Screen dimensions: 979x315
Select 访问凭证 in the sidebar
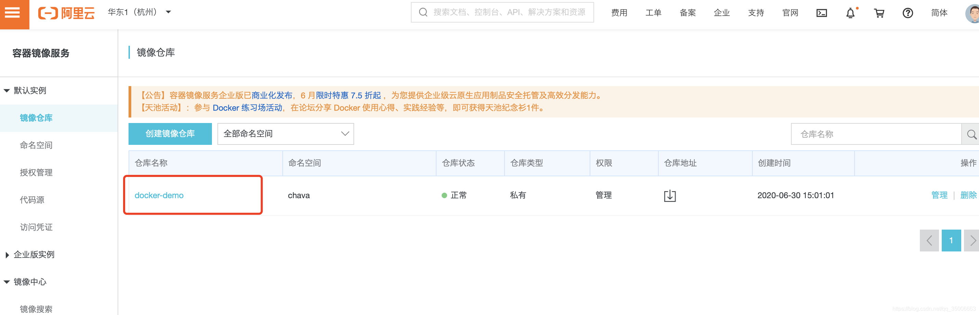coord(36,227)
